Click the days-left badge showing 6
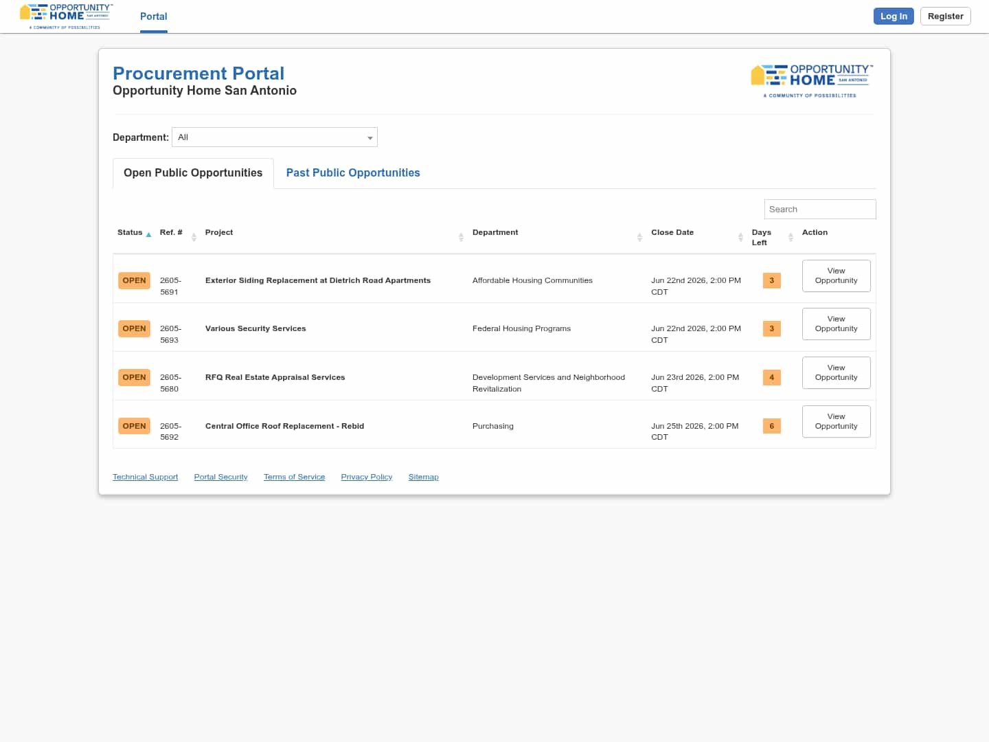This screenshot has height=742, width=989. tap(771, 426)
